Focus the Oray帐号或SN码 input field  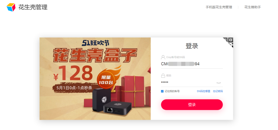192,64
